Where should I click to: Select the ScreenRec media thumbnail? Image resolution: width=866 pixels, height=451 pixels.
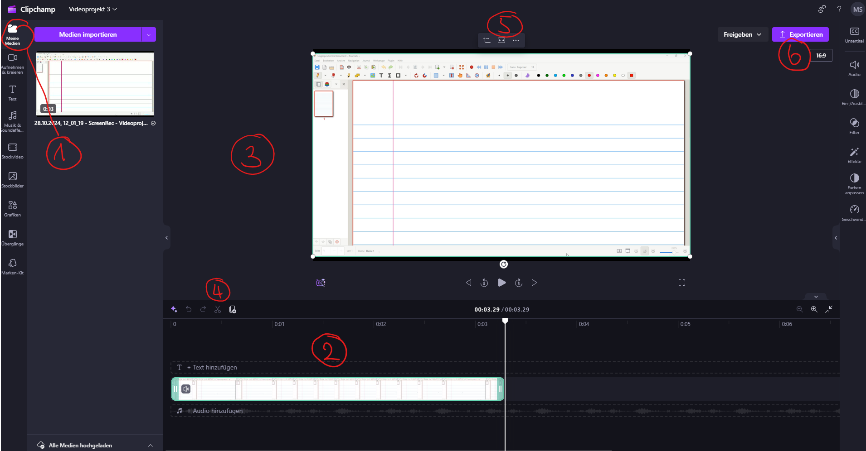pyautogui.click(x=95, y=84)
